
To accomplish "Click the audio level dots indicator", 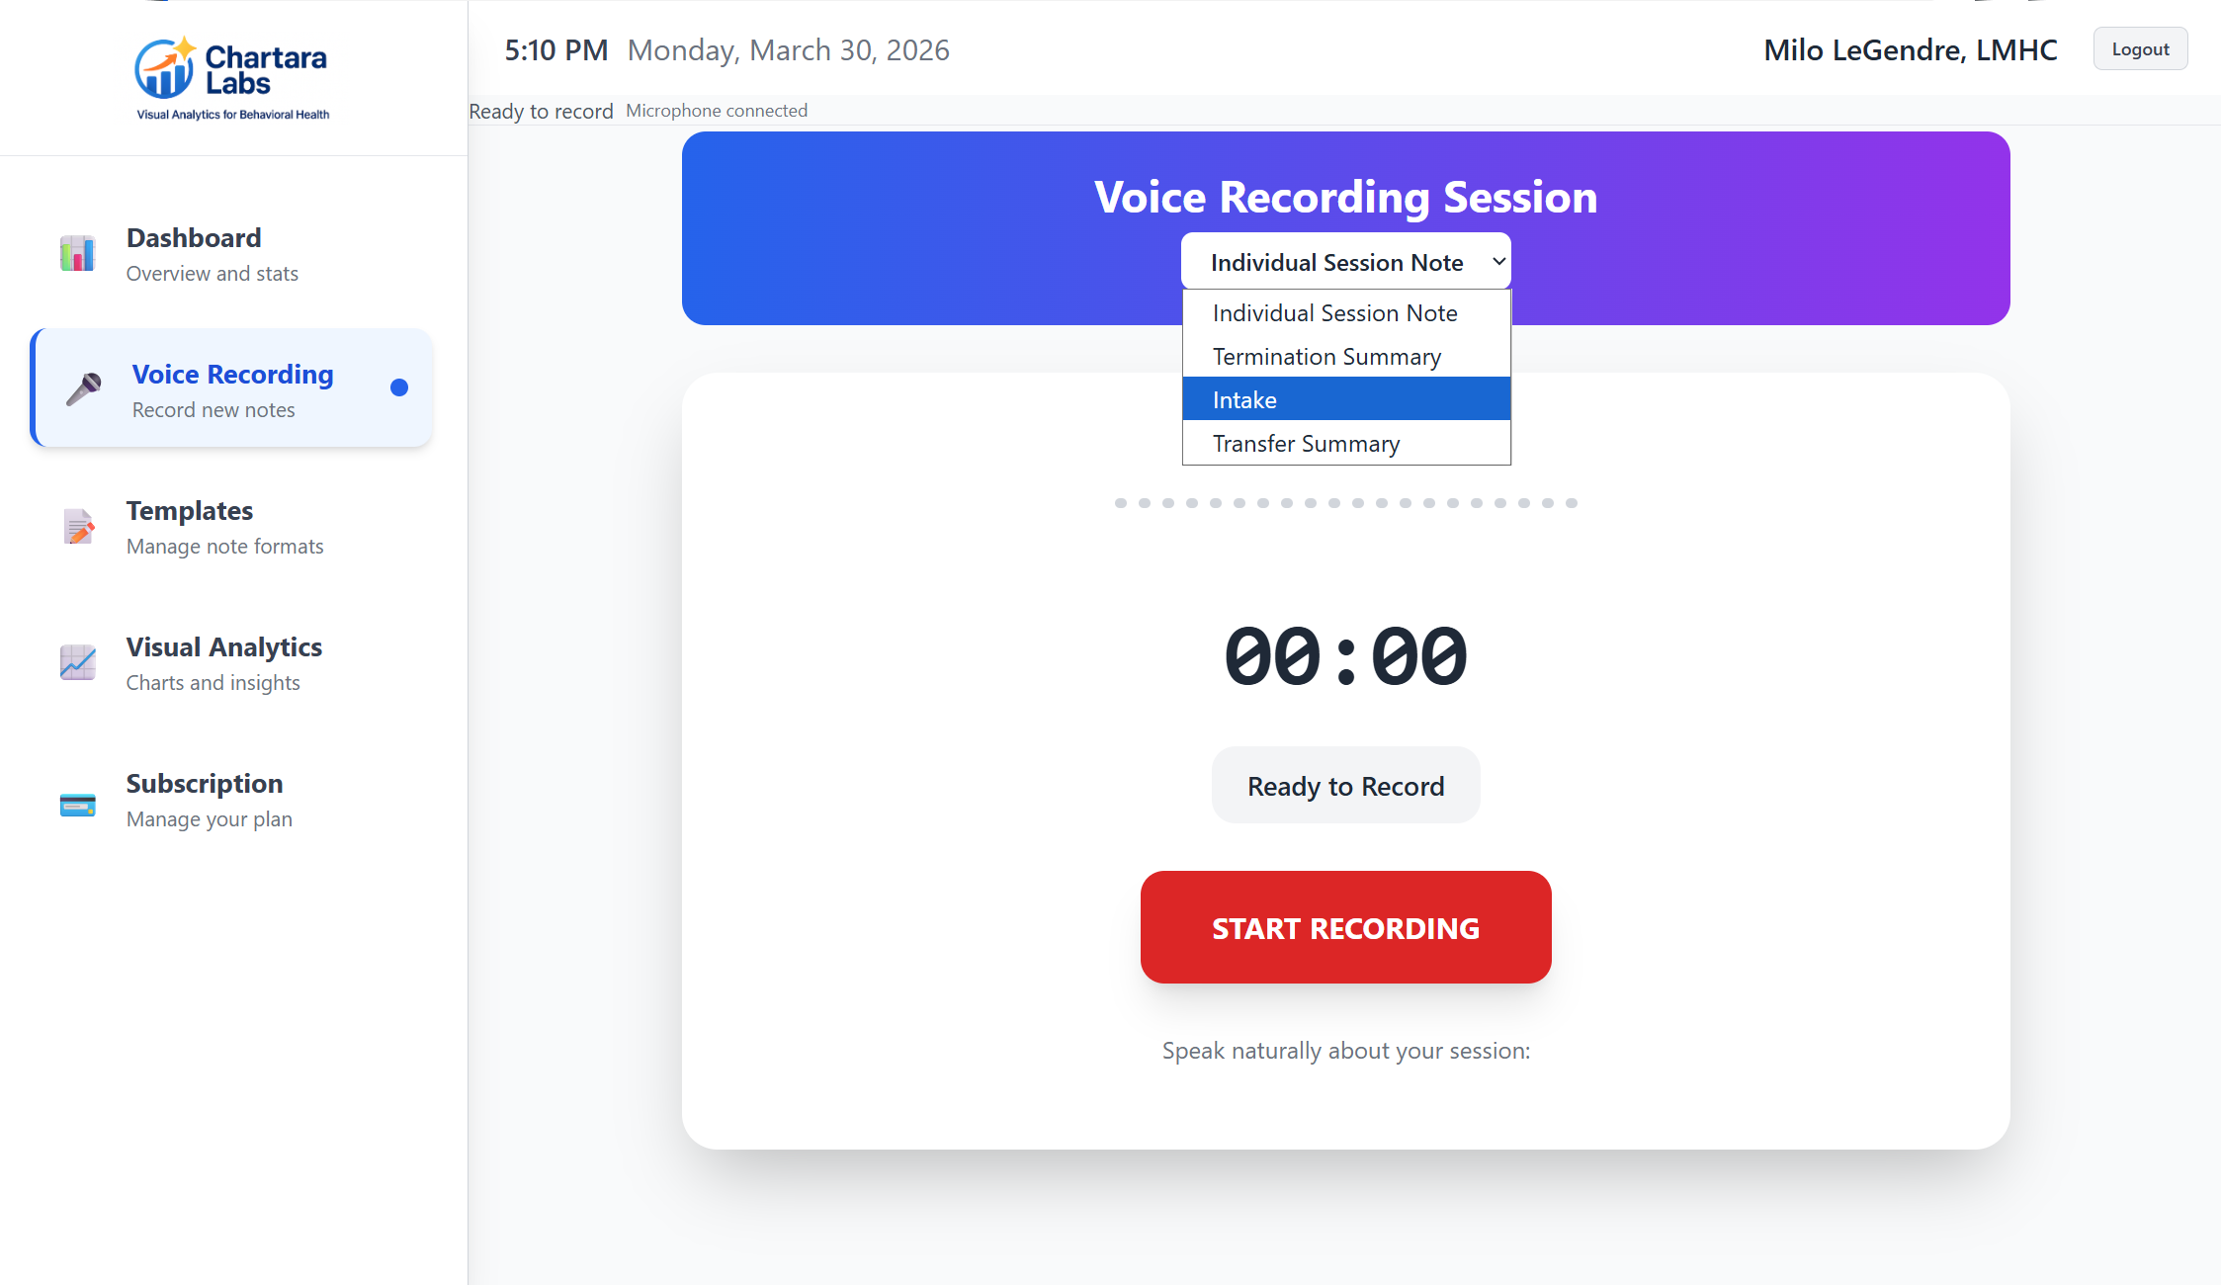I will tap(1345, 502).
